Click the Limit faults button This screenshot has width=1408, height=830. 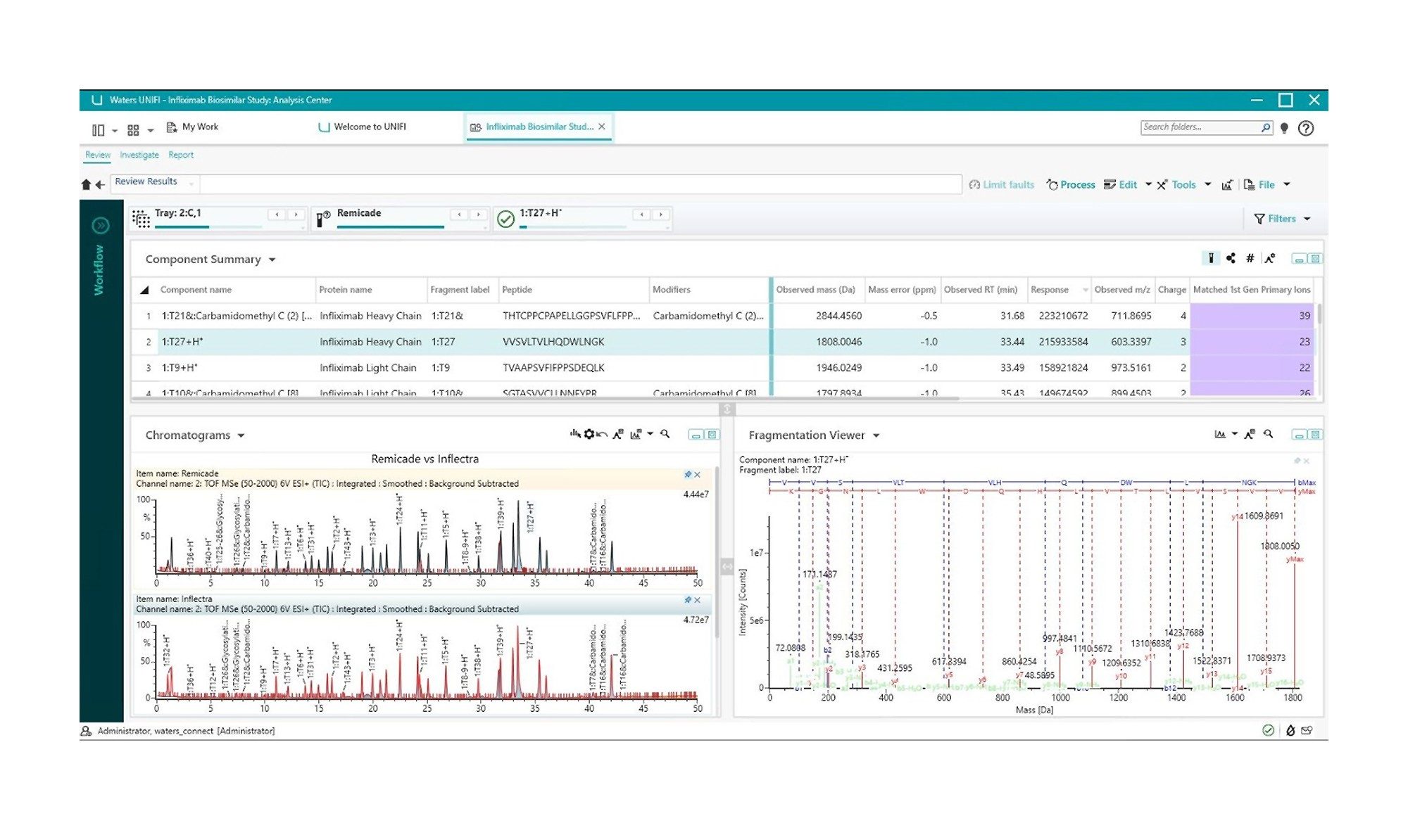1001,185
